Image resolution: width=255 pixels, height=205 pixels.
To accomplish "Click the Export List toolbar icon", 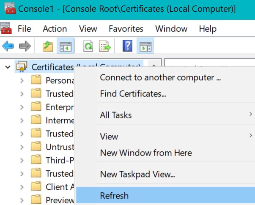I will (x=104, y=46).
